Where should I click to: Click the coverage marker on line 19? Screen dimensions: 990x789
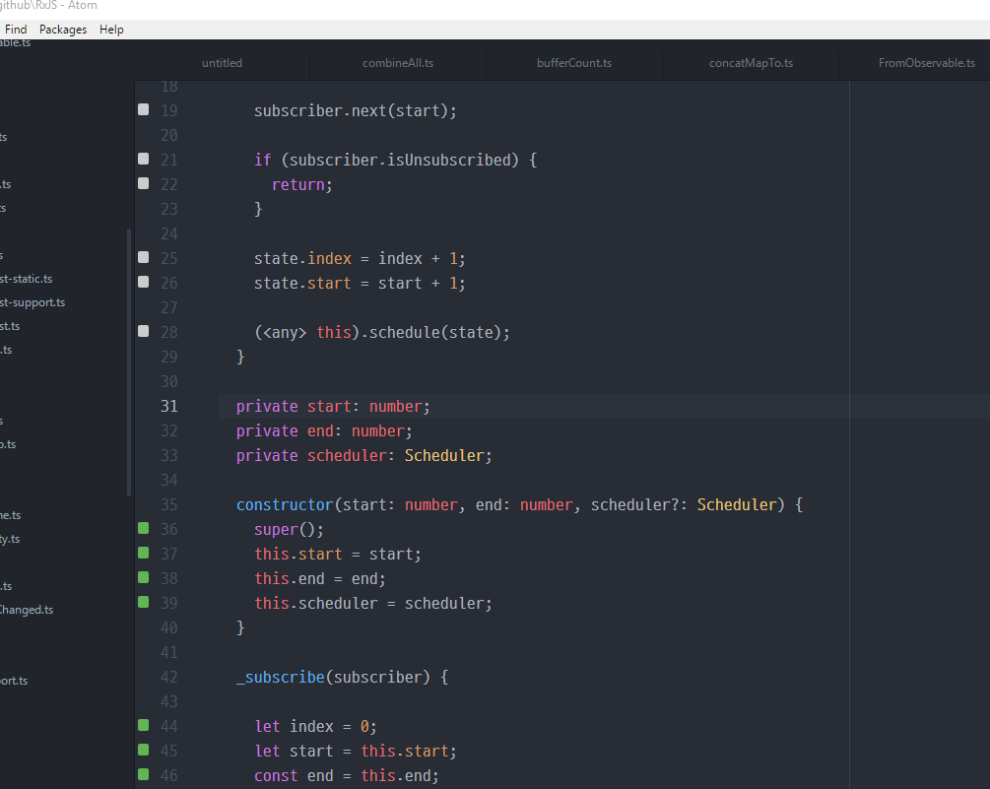point(143,109)
